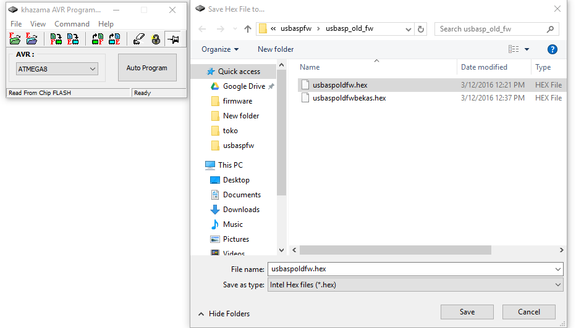Click the change view icon

coord(514,49)
